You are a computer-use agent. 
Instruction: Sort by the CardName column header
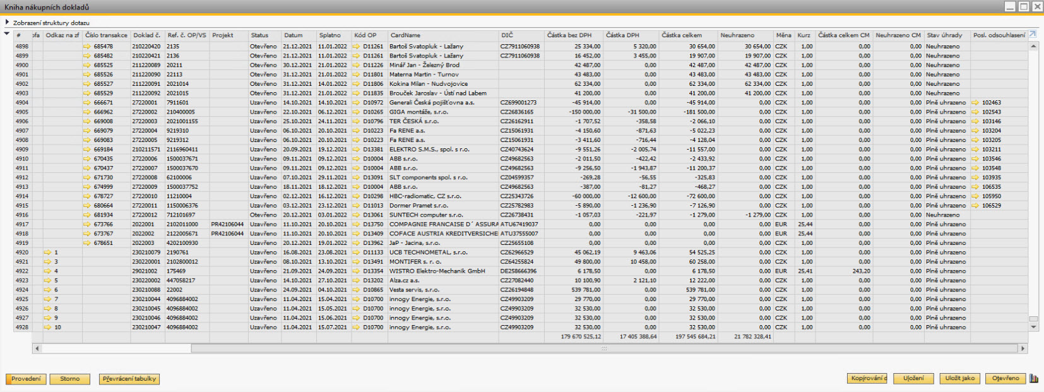(x=443, y=35)
